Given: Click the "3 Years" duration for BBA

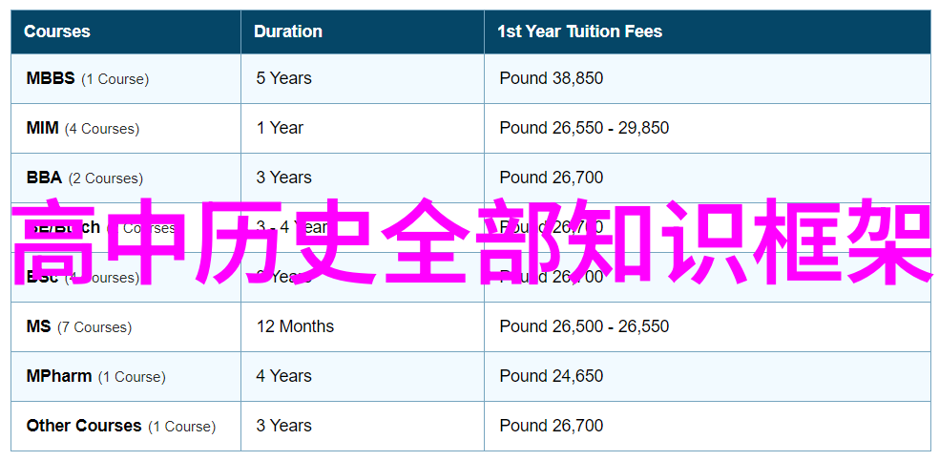Looking at the screenshot, I should 283,178.
